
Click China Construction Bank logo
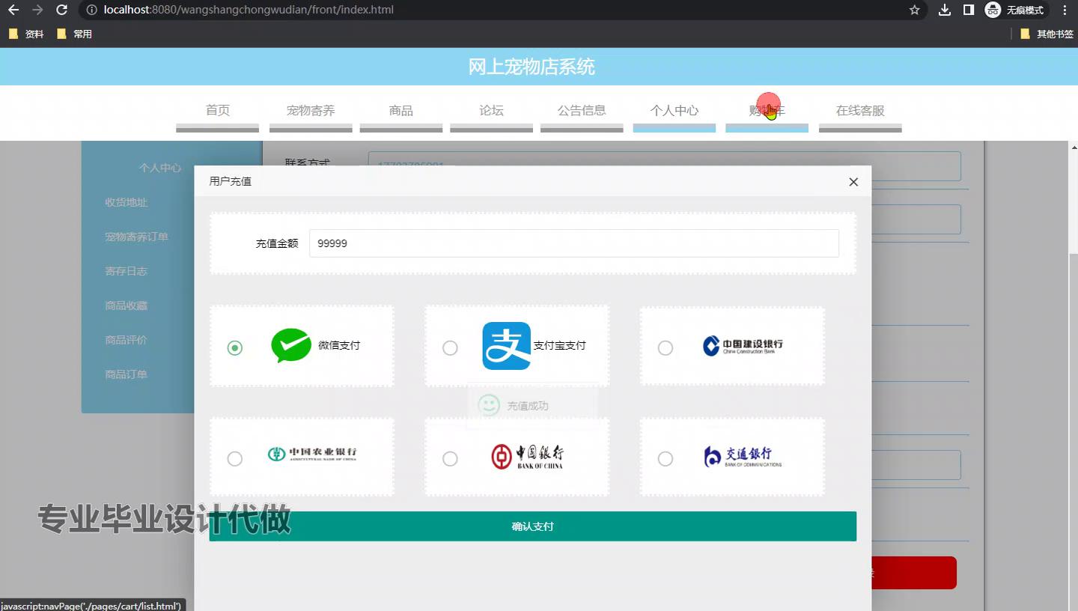coord(743,345)
